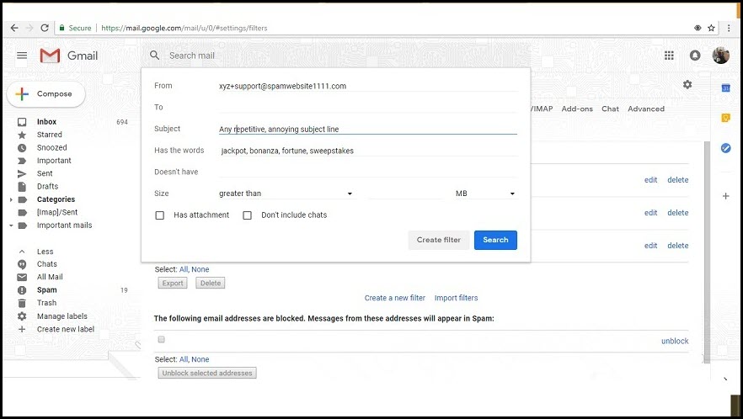Collapse the Important mails label arrow
The height and width of the screenshot is (419, 743).
[x=11, y=225]
